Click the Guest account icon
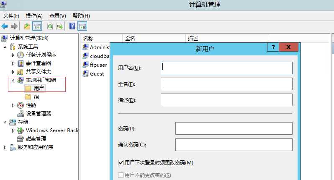Image resolution: width=334 pixels, height=180 pixels. pos(86,74)
